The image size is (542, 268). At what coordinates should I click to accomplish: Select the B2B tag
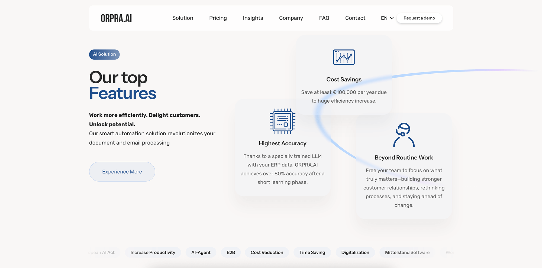tap(231, 252)
